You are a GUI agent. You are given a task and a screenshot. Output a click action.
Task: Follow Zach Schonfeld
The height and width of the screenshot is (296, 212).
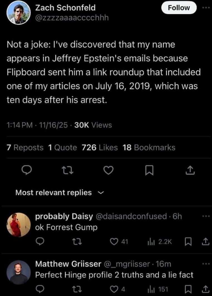point(178,8)
